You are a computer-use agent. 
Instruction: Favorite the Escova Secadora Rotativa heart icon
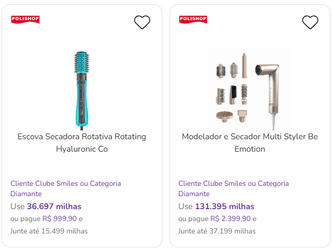pos(142,22)
